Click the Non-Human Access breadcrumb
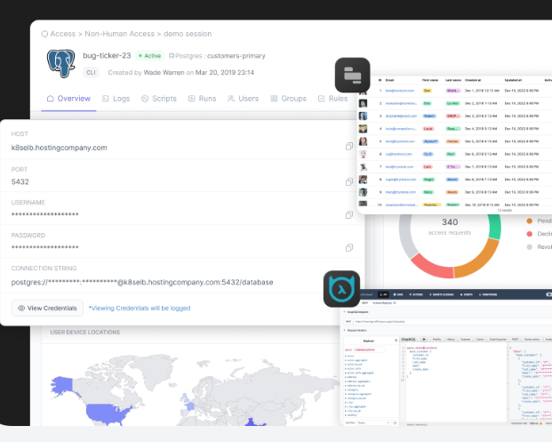 [119, 34]
